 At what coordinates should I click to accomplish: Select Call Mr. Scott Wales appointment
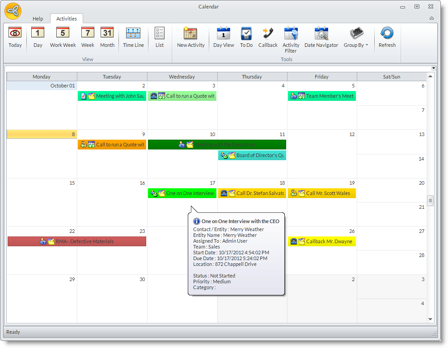point(322,193)
